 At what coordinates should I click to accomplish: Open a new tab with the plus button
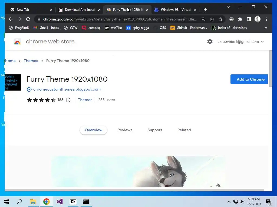coord(205,10)
